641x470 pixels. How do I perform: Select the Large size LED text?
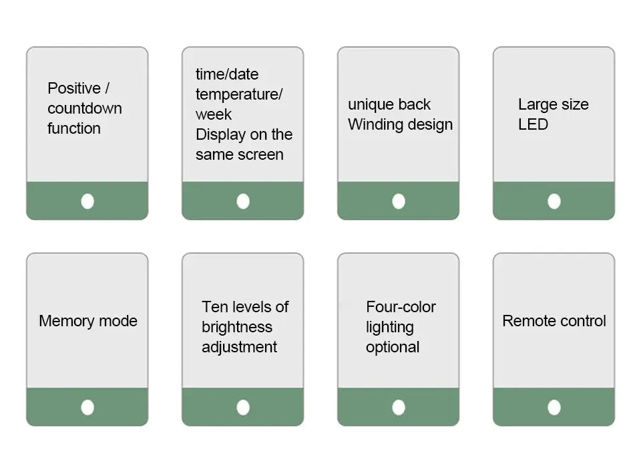click(554, 114)
